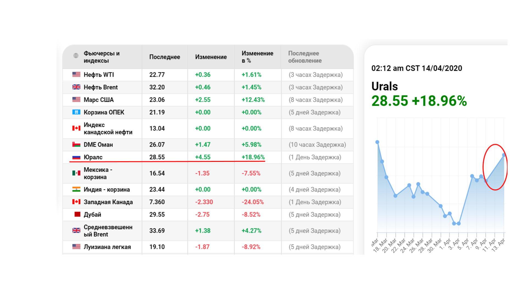Click the UK flag beside Нефть Brent
Image resolution: width=527 pixels, height=296 pixels.
tap(76, 87)
